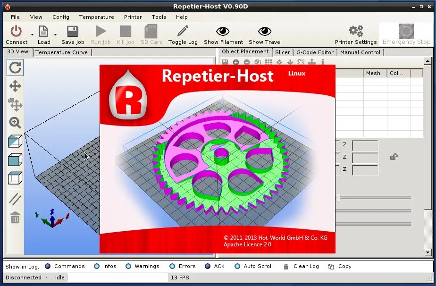Toggle parallel projection lines icon

click(x=15, y=199)
